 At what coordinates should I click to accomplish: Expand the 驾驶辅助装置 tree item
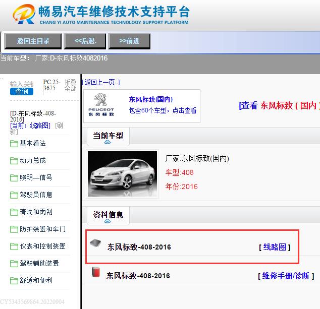39,263
